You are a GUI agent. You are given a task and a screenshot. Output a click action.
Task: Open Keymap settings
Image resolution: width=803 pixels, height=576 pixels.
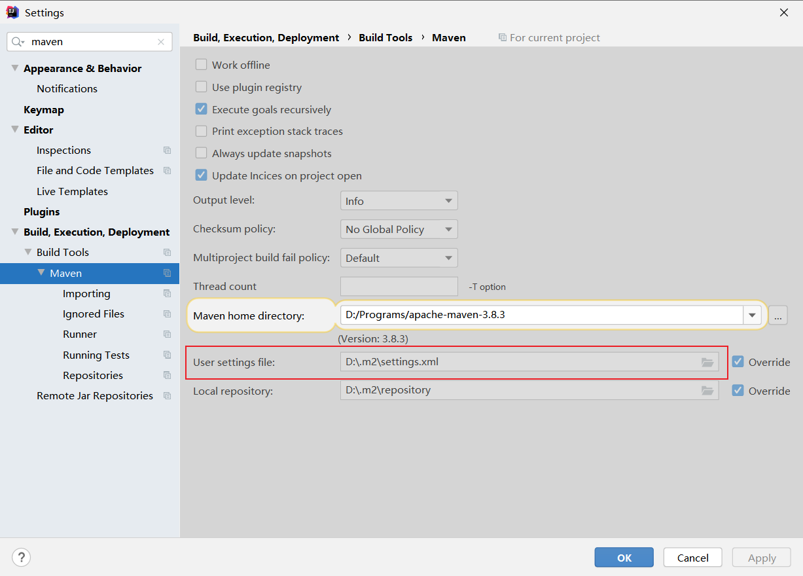pyautogui.click(x=44, y=109)
